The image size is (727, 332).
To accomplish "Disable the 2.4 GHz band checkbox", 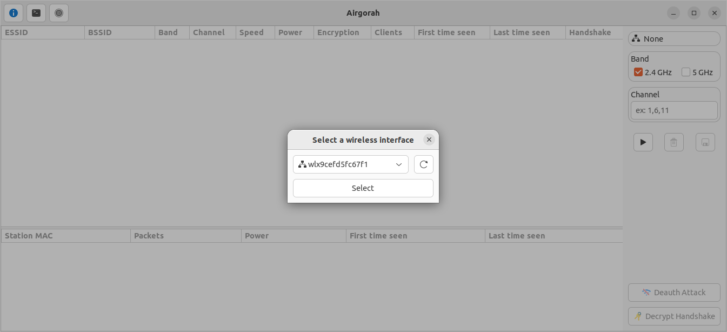I will (x=638, y=72).
